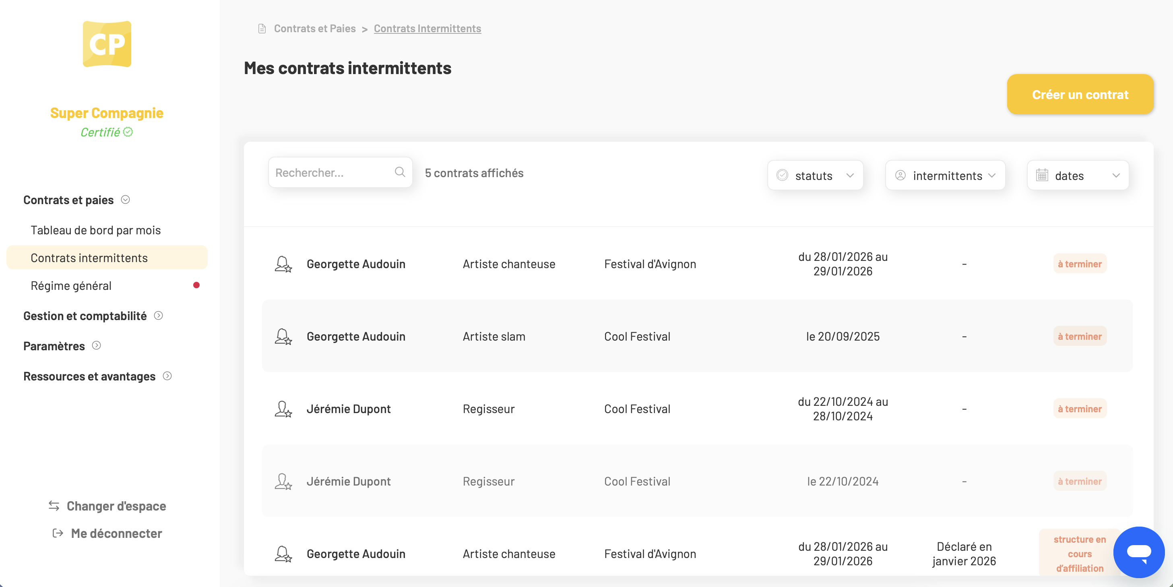1173x587 pixels.
Task: Click the intermittents person icon
Action: coord(900,175)
